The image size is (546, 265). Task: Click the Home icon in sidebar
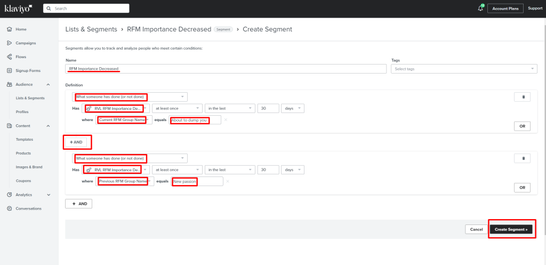10,29
